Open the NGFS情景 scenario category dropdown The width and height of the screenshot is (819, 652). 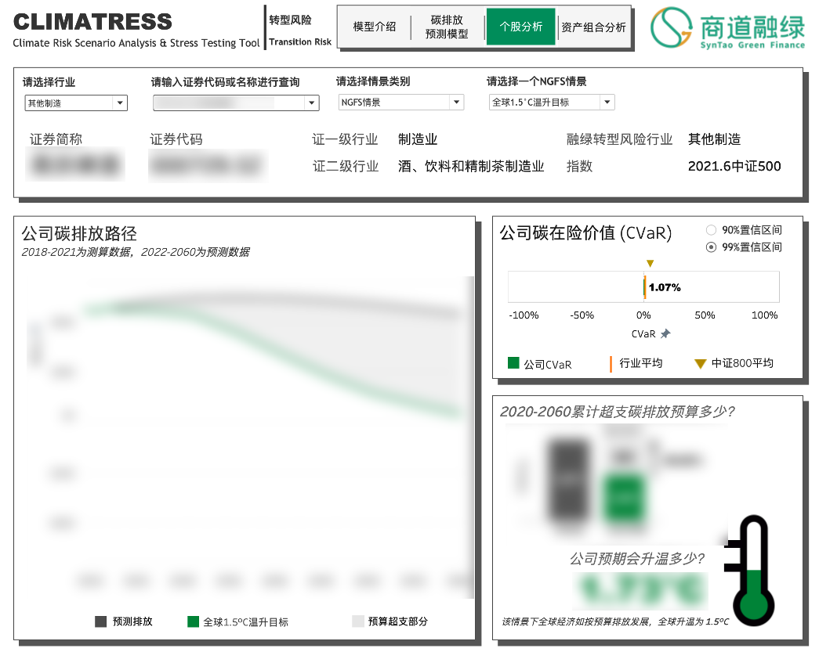point(456,103)
